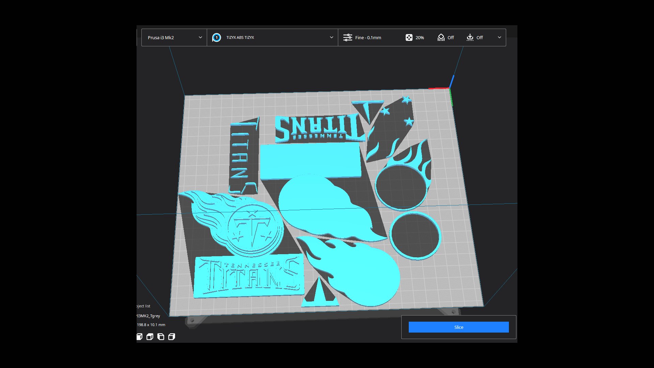The height and width of the screenshot is (368, 654).
Task: Expand the printer selector chevron arrow
Action: tap(200, 37)
